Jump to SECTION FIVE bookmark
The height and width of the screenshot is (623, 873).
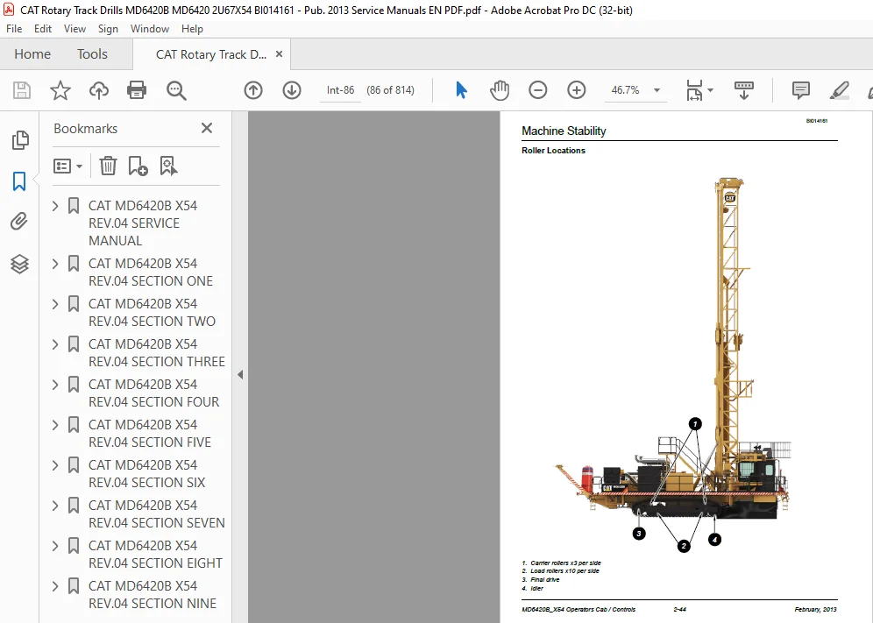coord(150,434)
